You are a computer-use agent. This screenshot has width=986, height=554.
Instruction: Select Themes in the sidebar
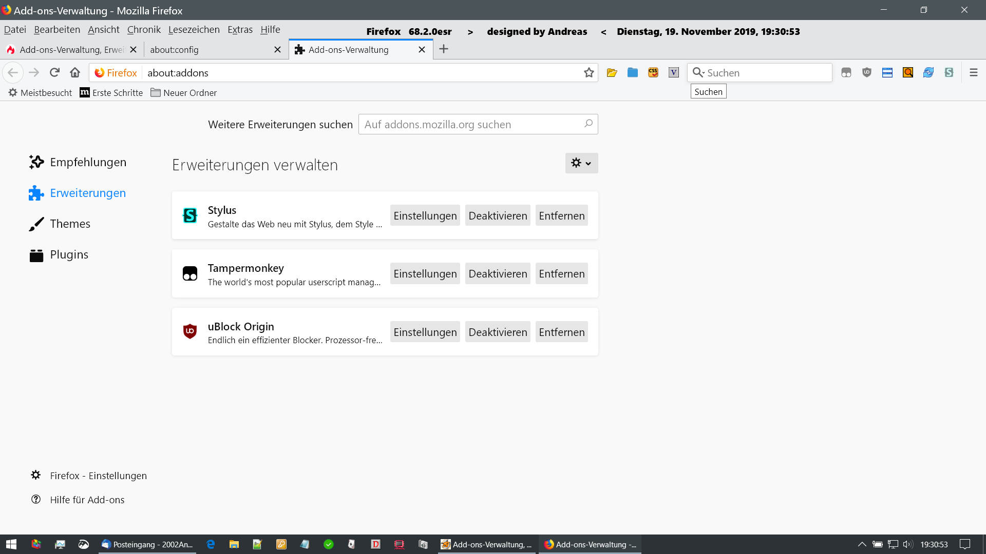point(70,224)
